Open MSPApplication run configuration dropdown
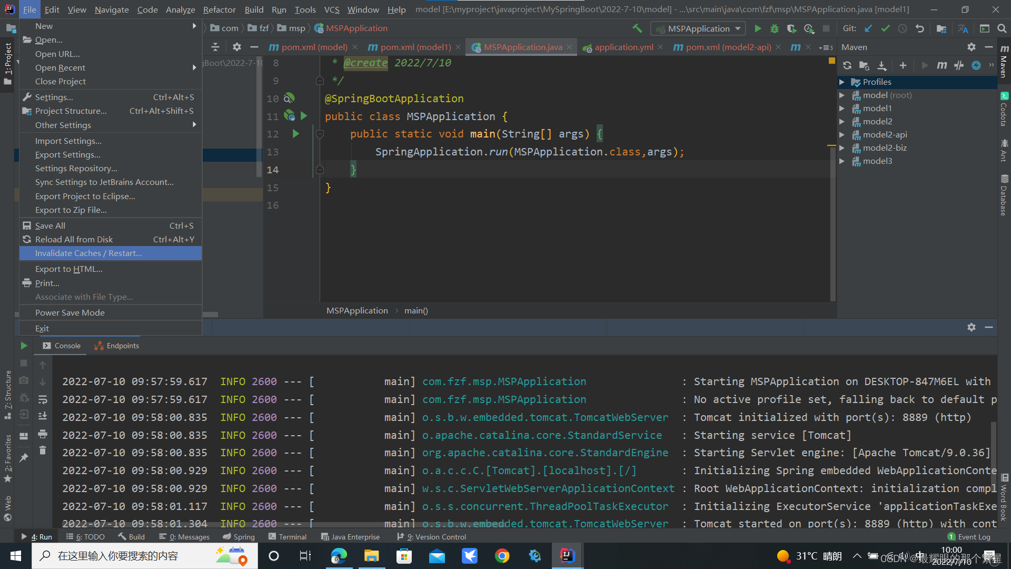The height and width of the screenshot is (569, 1011). pos(698,28)
